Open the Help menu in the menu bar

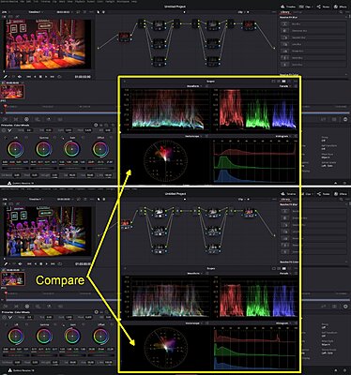pyautogui.click(x=134, y=2)
